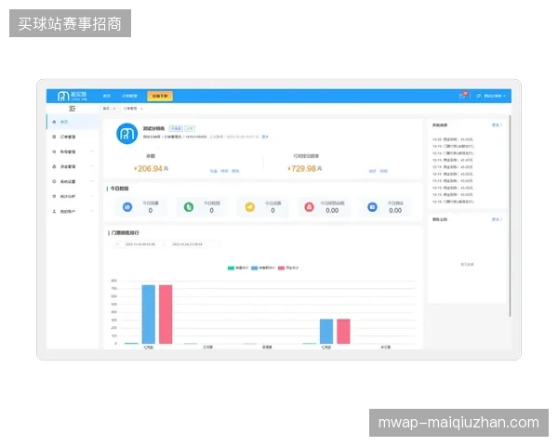Expand the system settings sidebar chevron
The image size is (558, 446).
(92, 181)
